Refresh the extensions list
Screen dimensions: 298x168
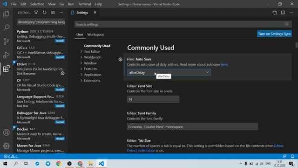[x=44, y=13]
